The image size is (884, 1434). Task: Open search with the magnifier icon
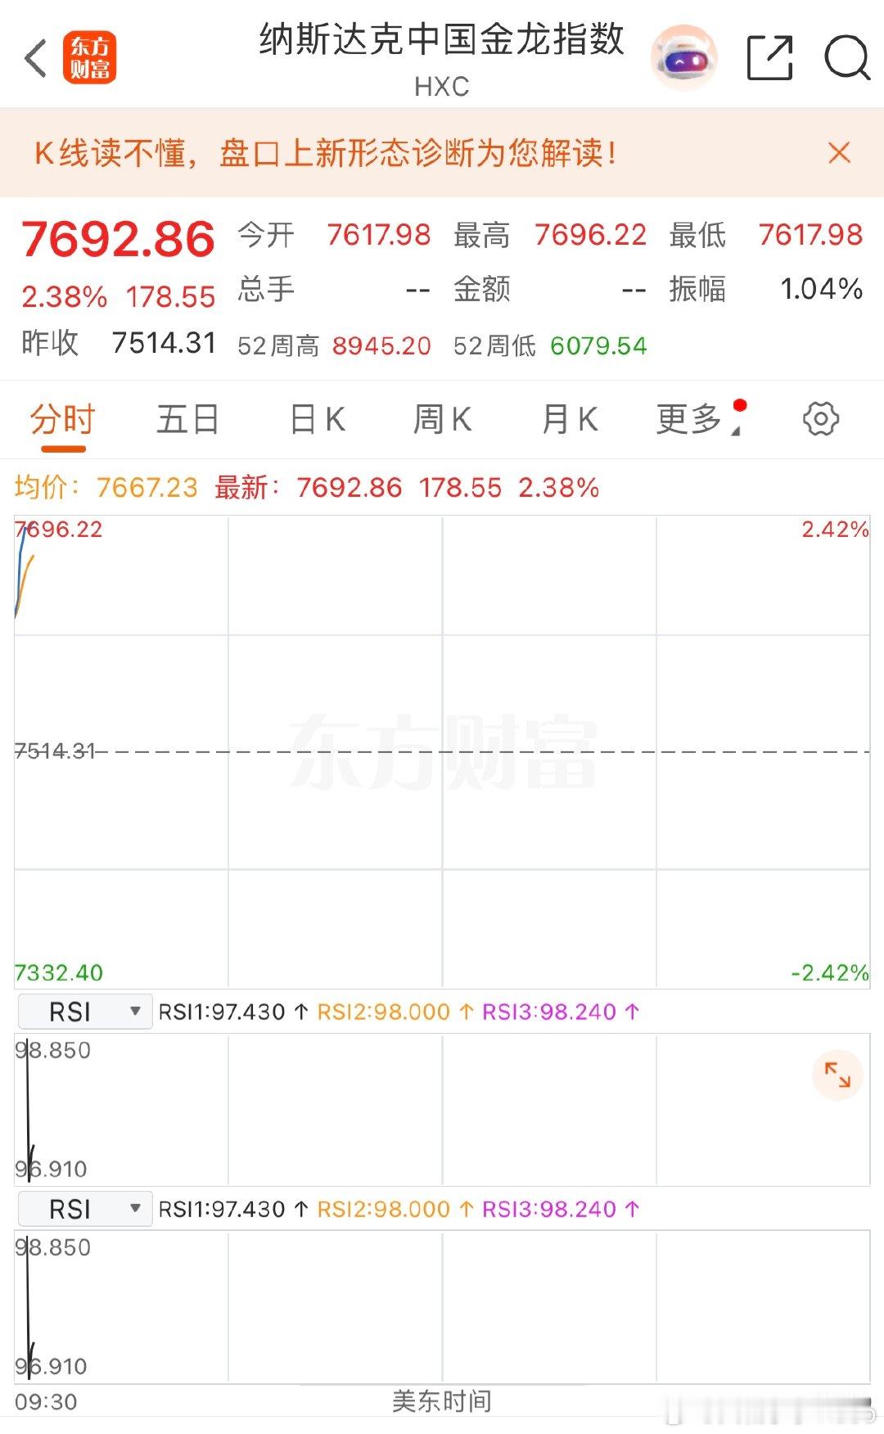[x=846, y=58]
